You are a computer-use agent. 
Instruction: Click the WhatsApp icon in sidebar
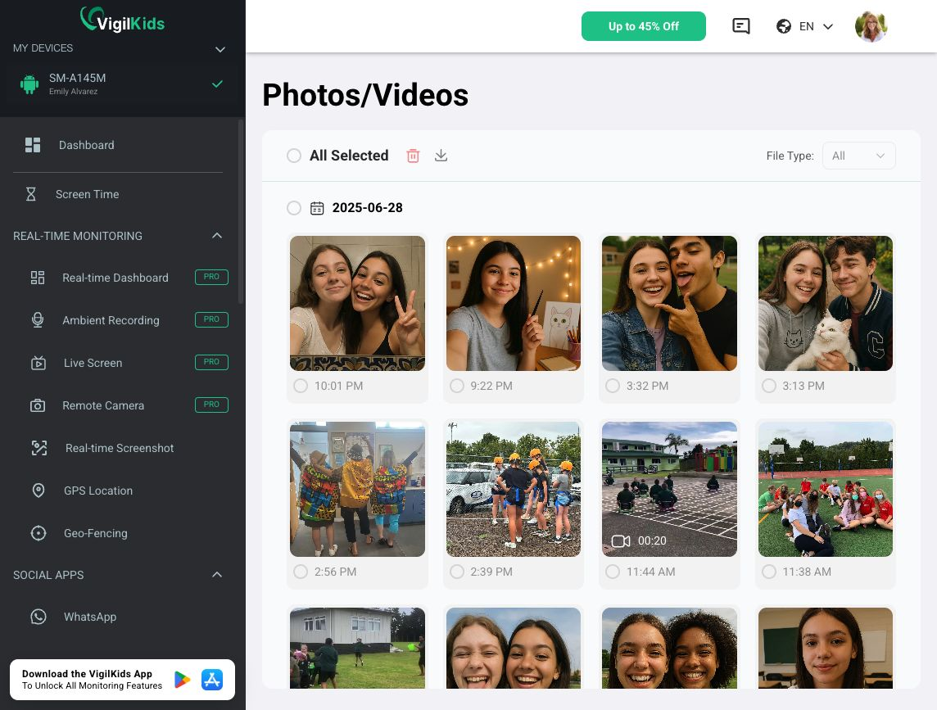click(38, 617)
